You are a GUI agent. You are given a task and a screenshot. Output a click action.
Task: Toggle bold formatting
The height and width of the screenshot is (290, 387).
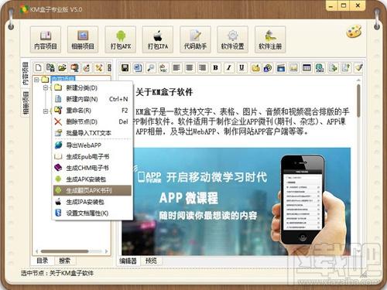coord(216,68)
